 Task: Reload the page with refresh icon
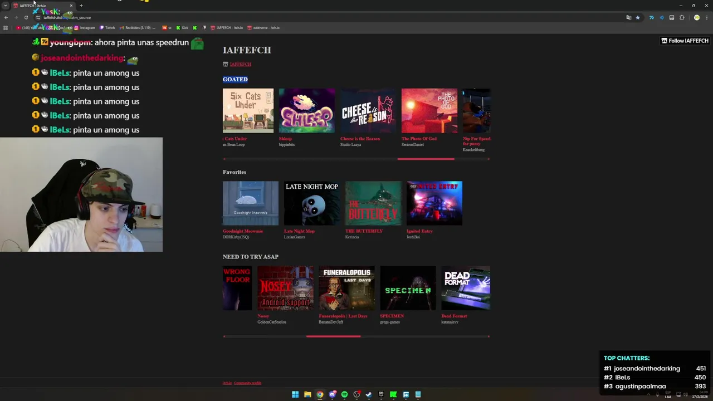pos(26,17)
